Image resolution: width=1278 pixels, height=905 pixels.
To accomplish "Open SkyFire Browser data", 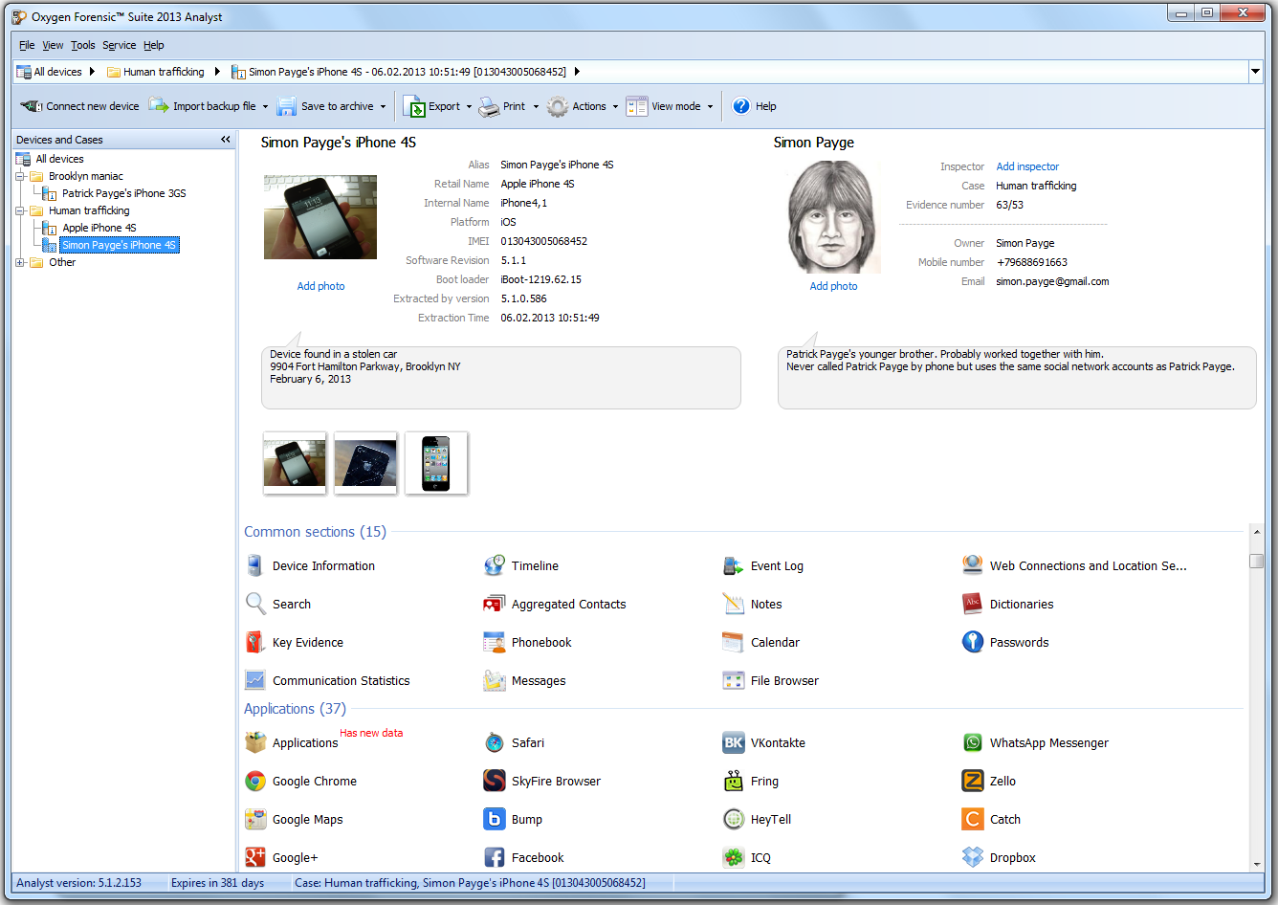I will [542, 782].
